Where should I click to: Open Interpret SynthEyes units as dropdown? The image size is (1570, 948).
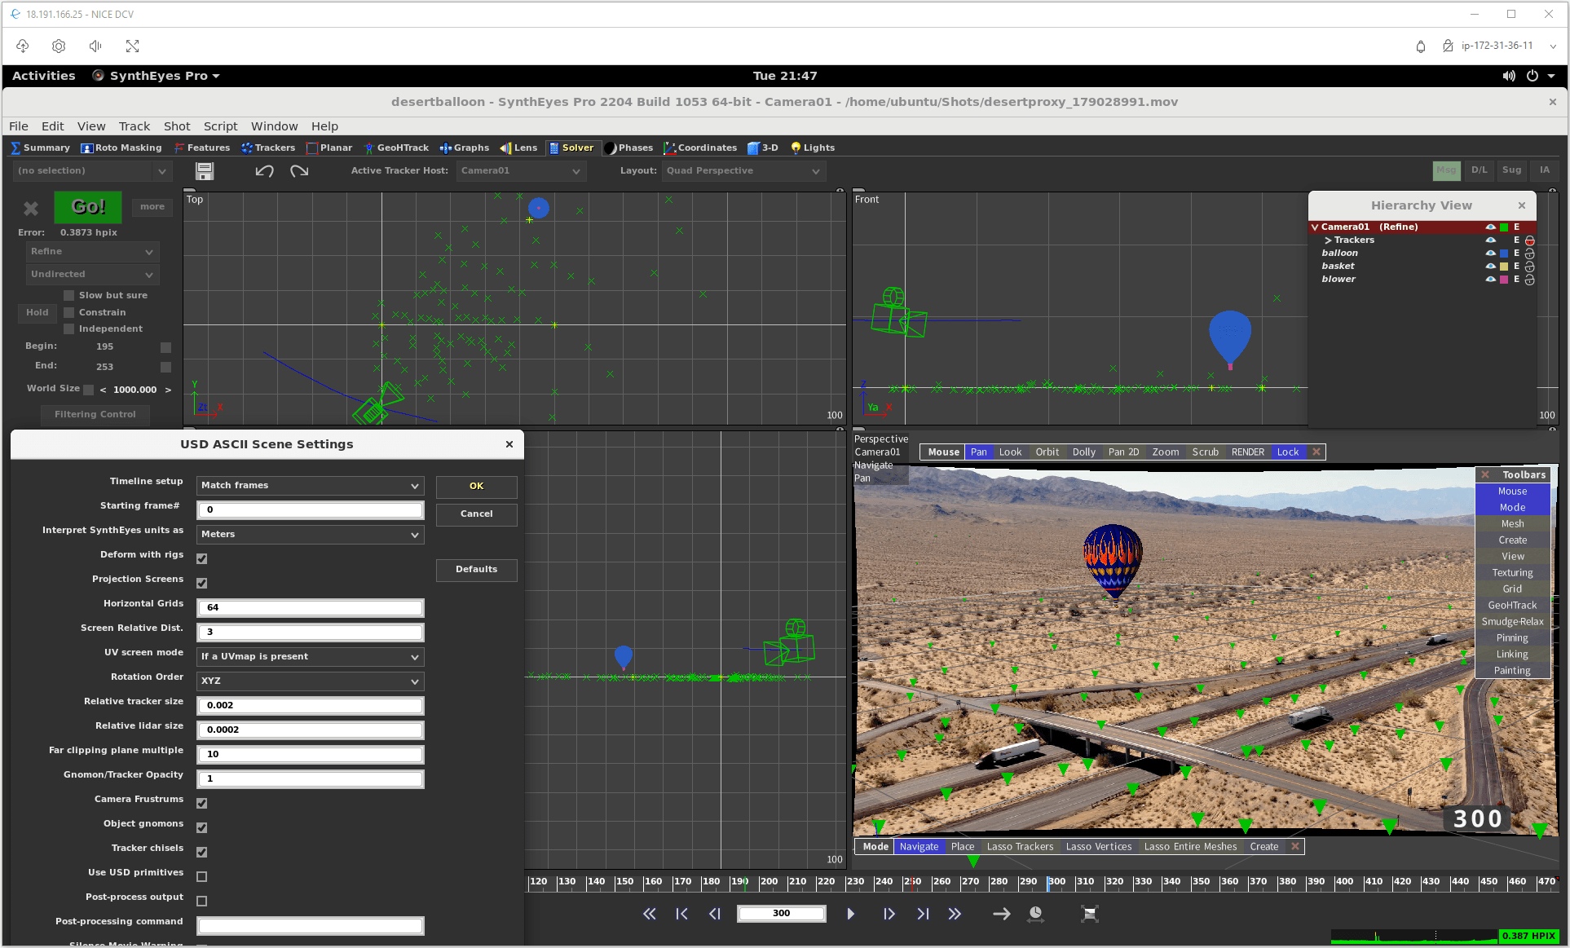[x=311, y=534]
